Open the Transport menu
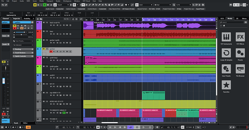This screenshot has width=249, height=130. (50, 1)
